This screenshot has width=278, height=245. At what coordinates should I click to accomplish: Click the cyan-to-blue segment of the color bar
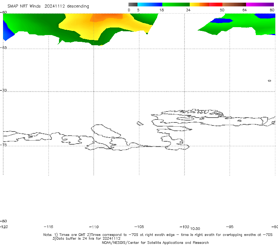150,5
